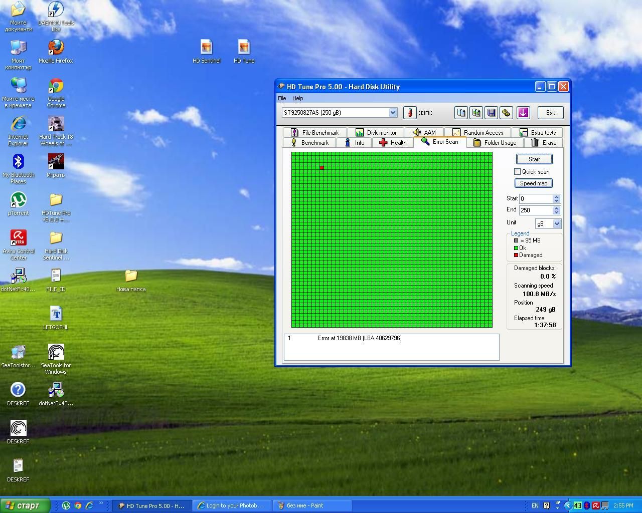The height and width of the screenshot is (513, 642).
Task: Switch to the Disk monitor tab
Action: tap(376, 133)
